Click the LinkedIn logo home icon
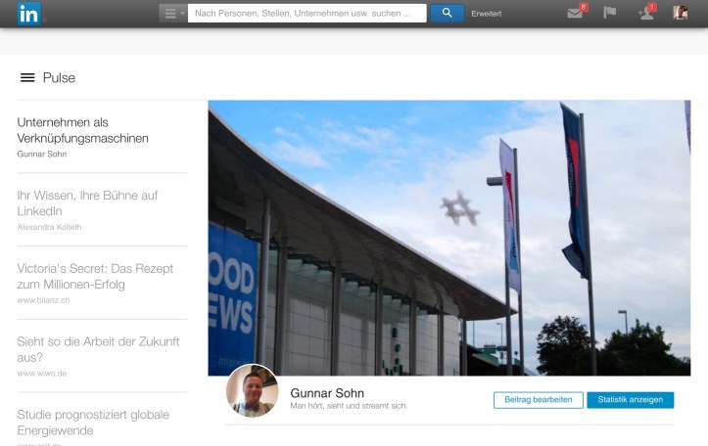Image resolution: width=708 pixels, height=446 pixels. [28, 13]
